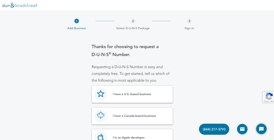Click the step 3 circle indicator

[x=189, y=21]
